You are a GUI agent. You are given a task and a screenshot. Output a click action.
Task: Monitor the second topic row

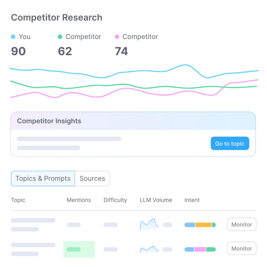coord(241,248)
